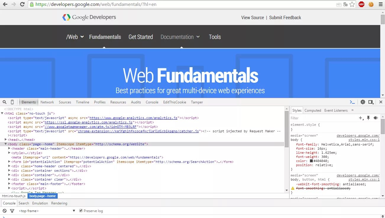Reload the page with the refresh icon
Screen dimensions: 385x218
click(x=22, y=4)
